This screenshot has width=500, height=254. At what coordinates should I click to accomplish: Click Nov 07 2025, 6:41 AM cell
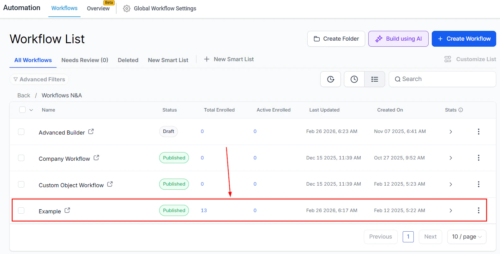pos(400,131)
